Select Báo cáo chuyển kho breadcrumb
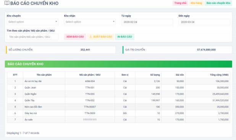 [x=218, y=3]
